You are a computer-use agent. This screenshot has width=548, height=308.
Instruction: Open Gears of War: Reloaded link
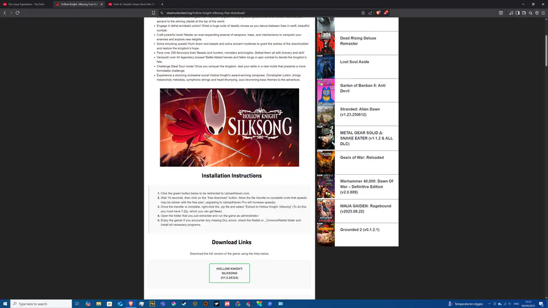362,158
